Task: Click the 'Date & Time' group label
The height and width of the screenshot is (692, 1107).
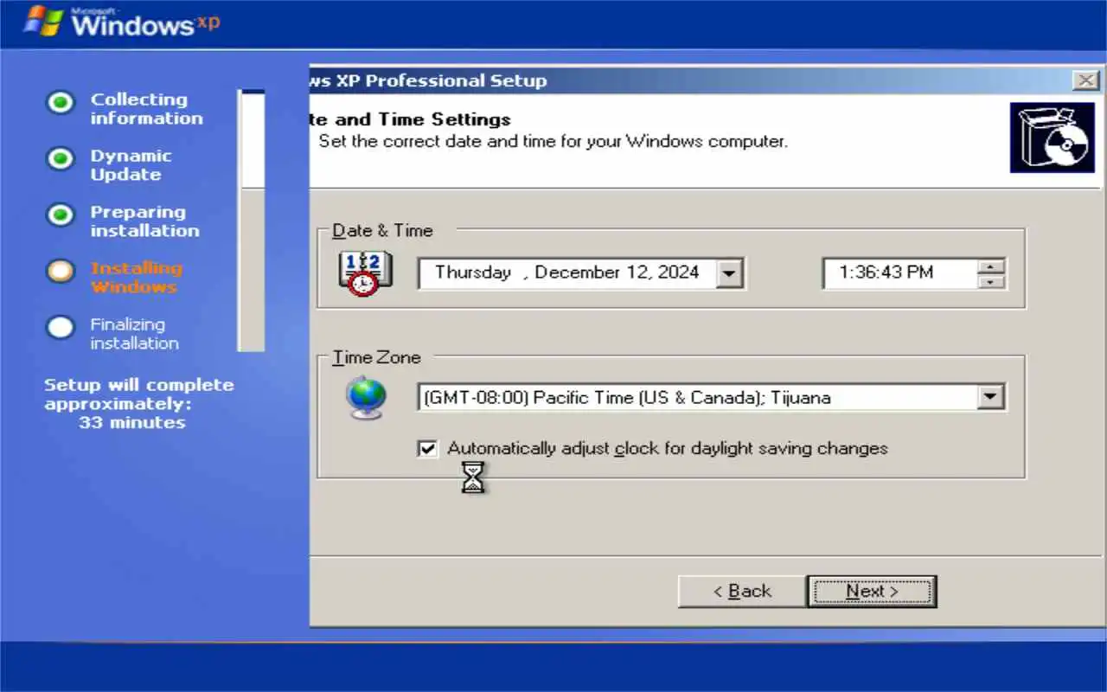Action: point(382,231)
